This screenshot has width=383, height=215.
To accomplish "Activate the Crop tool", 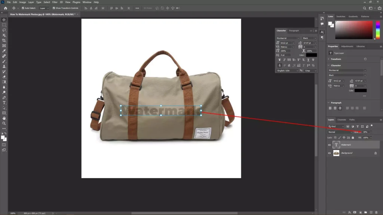I will (4, 40).
